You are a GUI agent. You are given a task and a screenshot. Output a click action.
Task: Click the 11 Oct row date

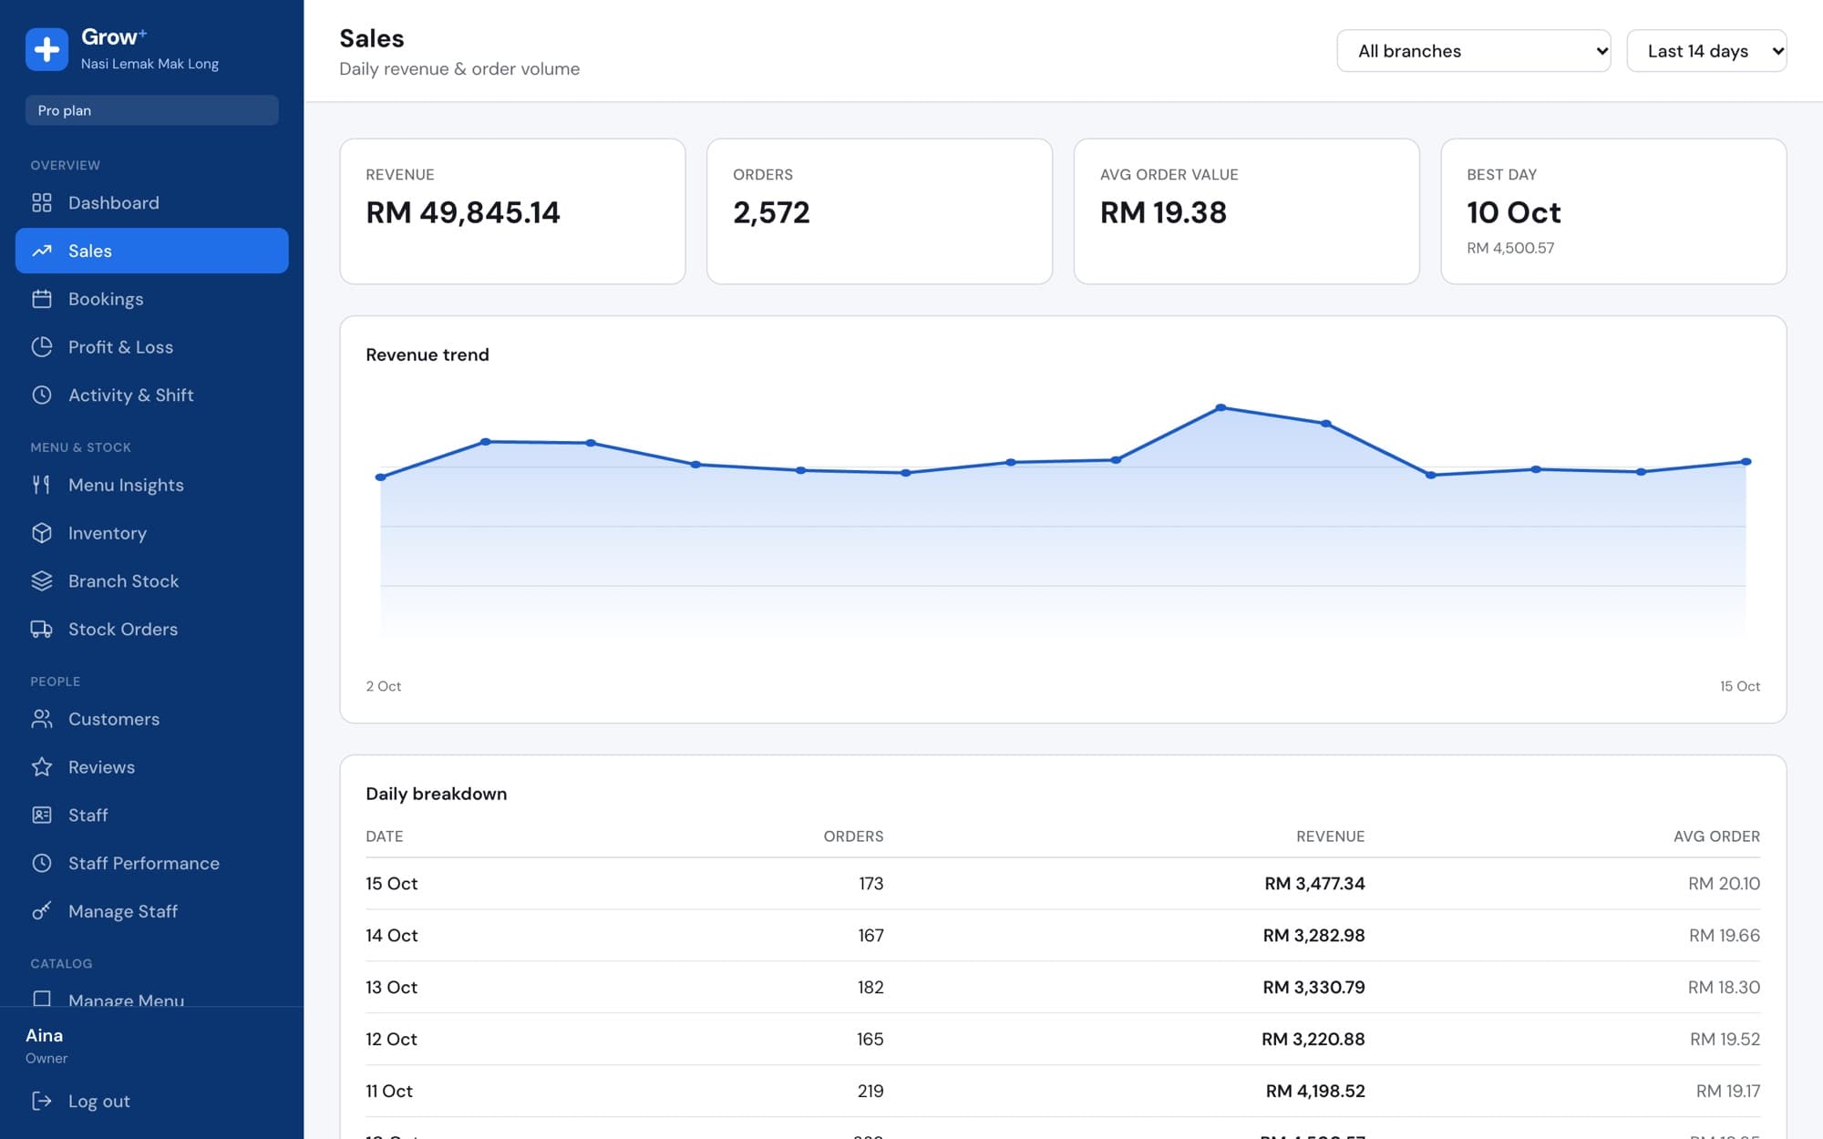(x=389, y=1091)
